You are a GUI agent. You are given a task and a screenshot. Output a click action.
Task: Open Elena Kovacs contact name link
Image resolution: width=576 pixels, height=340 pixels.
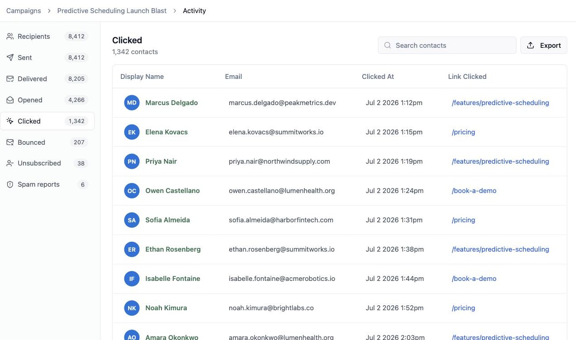[166, 132]
